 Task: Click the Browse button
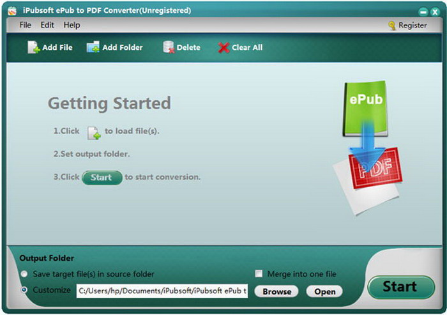[x=277, y=291]
